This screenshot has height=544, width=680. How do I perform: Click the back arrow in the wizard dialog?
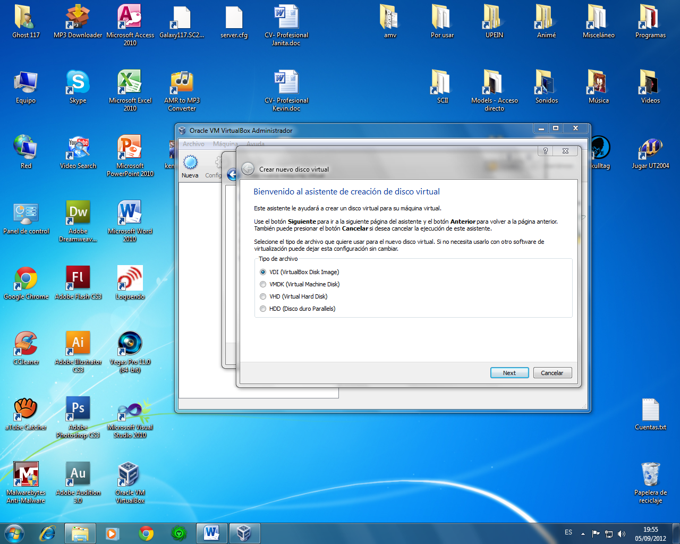[248, 168]
